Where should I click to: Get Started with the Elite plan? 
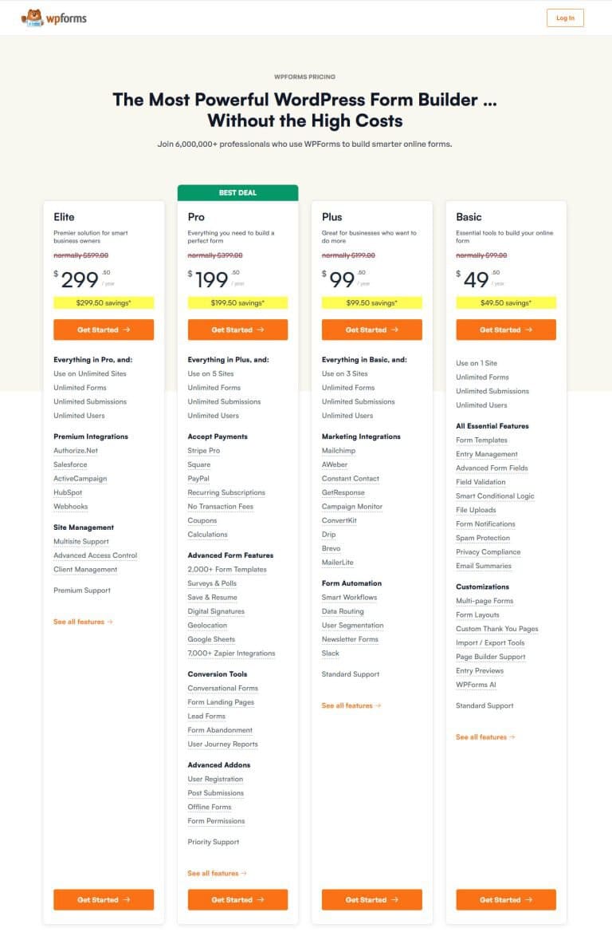(103, 330)
